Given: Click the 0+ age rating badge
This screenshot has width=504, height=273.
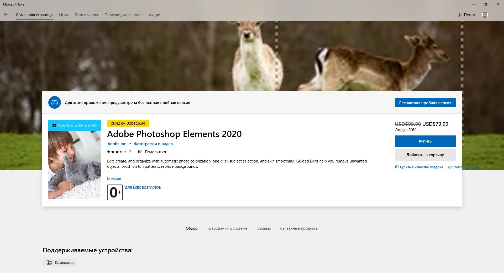Looking at the screenshot, I should click(x=115, y=192).
